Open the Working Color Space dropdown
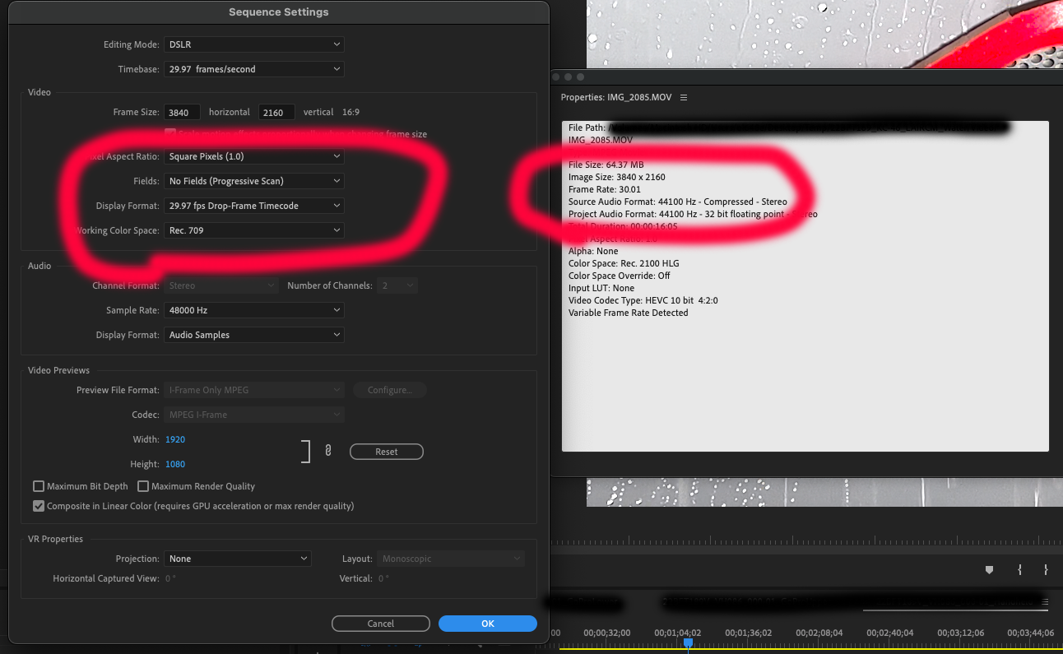The width and height of the screenshot is (1063, 654). point(253,230)
